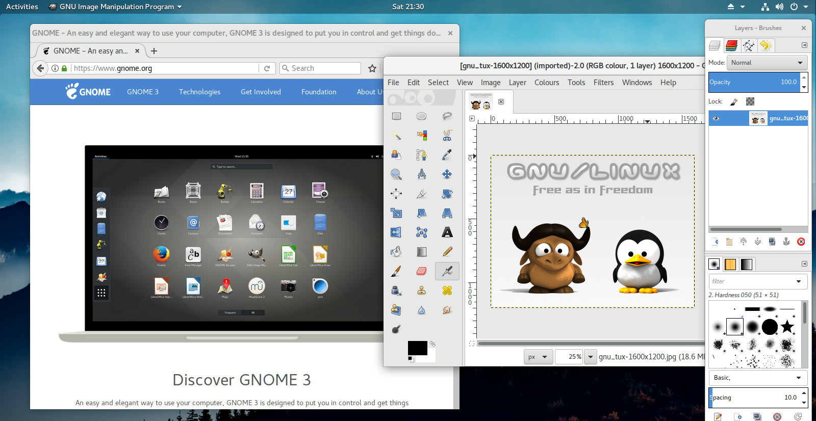Select the Blend gradient tool
The image size is (816, 421).
click(421, 252)
